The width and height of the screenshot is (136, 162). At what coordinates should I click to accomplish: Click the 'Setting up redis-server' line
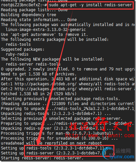(55, 153)
